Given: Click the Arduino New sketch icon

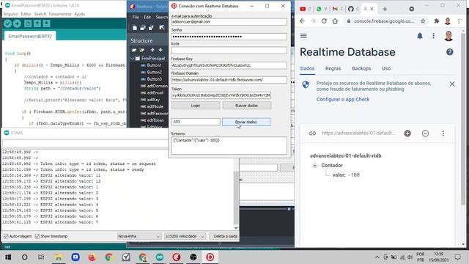Looking at the screenshot, I should coord(28,23).
